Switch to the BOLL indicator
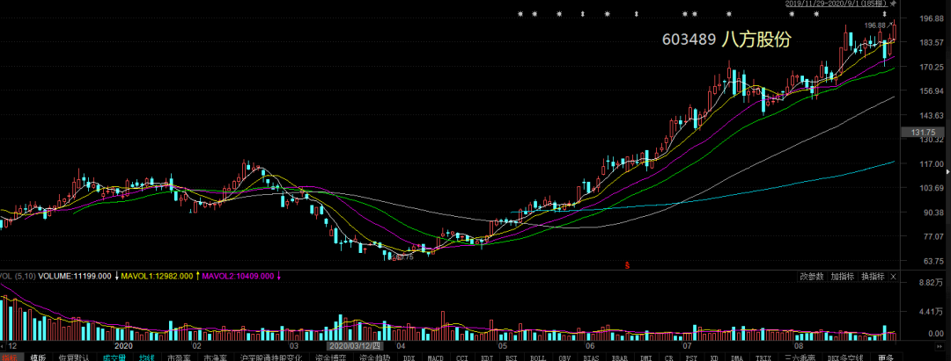951x361 pixels. click(x=538, y=357)
